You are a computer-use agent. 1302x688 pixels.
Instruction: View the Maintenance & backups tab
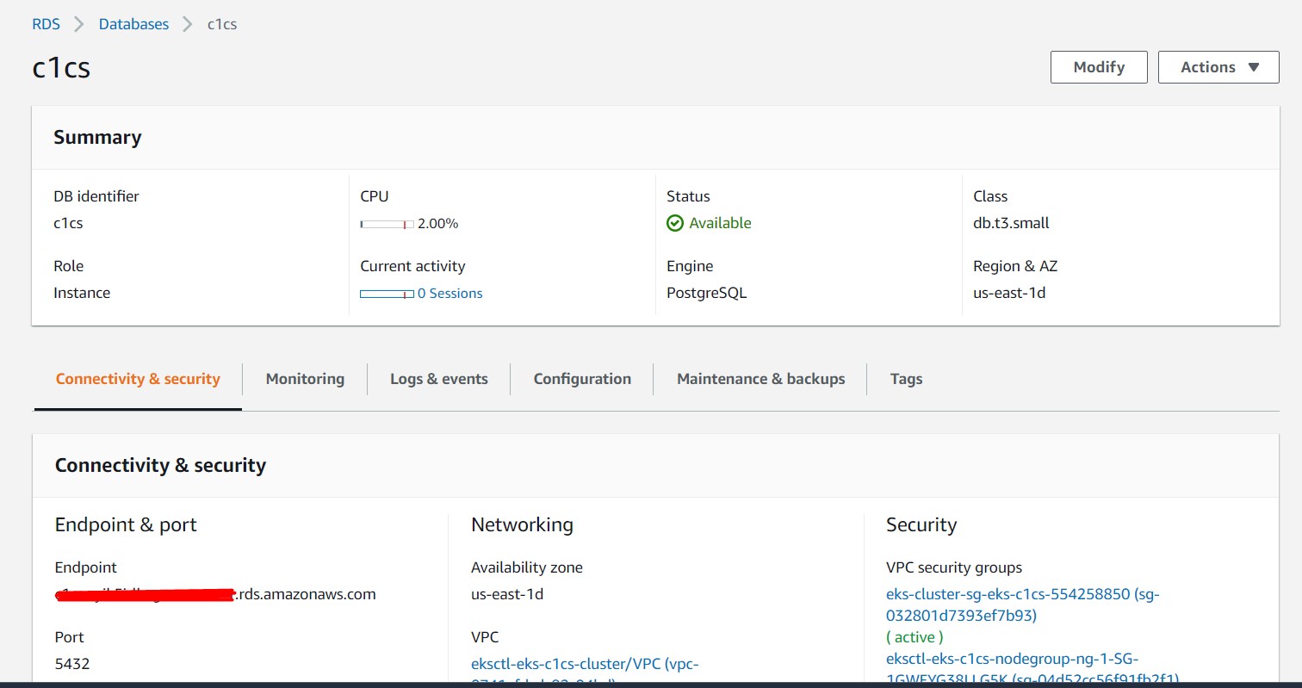760,379
